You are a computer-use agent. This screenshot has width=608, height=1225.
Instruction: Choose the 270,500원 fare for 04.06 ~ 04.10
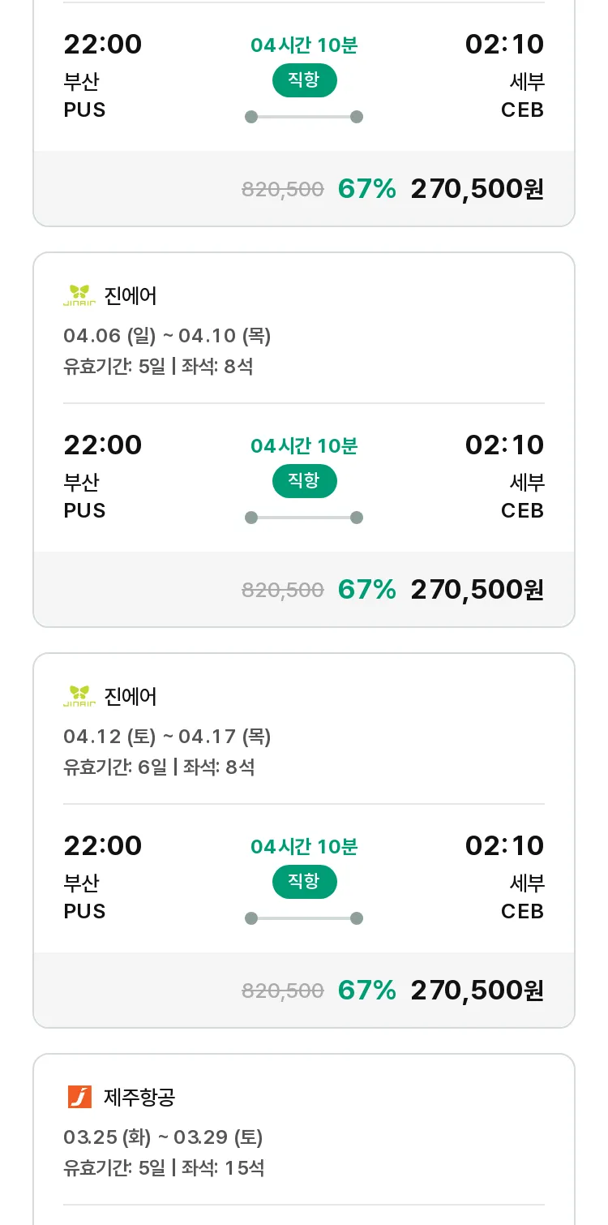click(x=477, y=589)
